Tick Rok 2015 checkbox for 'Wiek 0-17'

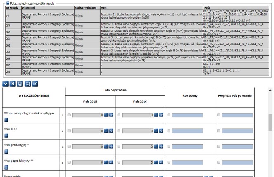coord(69,131)
